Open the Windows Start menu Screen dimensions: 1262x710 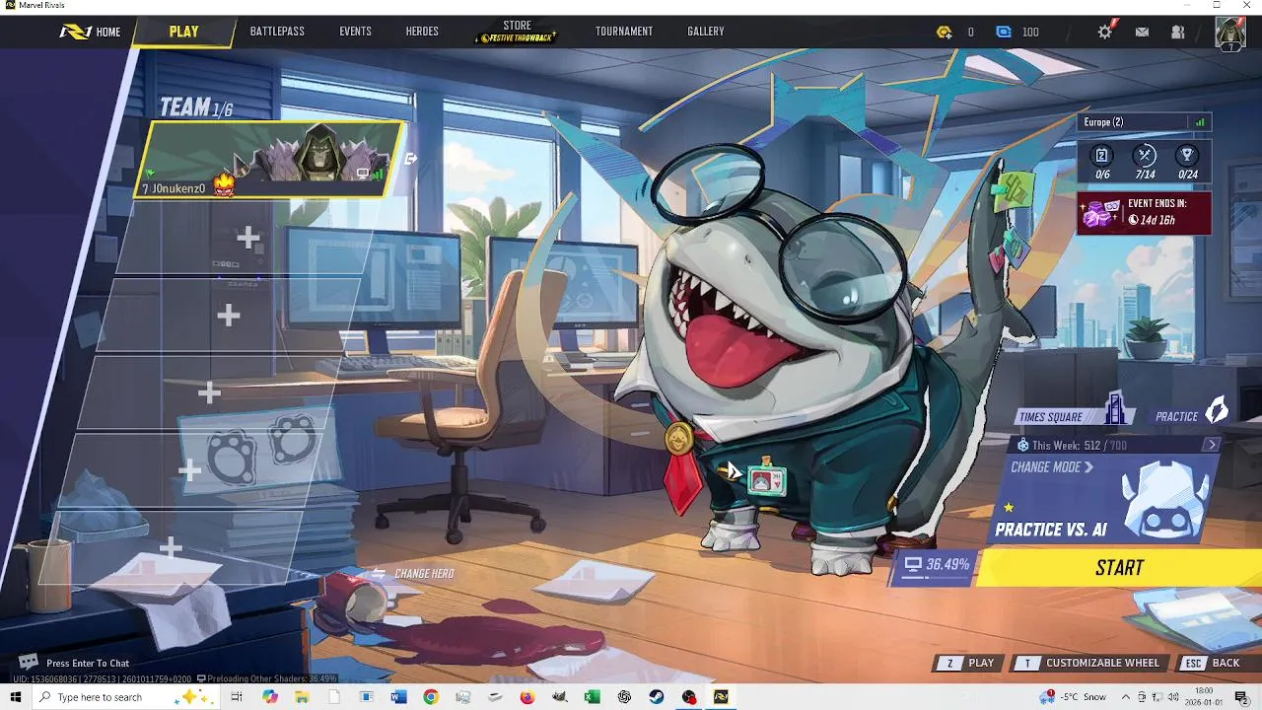pos(15,697)
